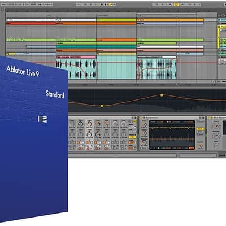This screenshot has width=226, height=226.
Task: Toggle the yellow Adaptive Q button in EQ Eight
Action: pos(132,137)
